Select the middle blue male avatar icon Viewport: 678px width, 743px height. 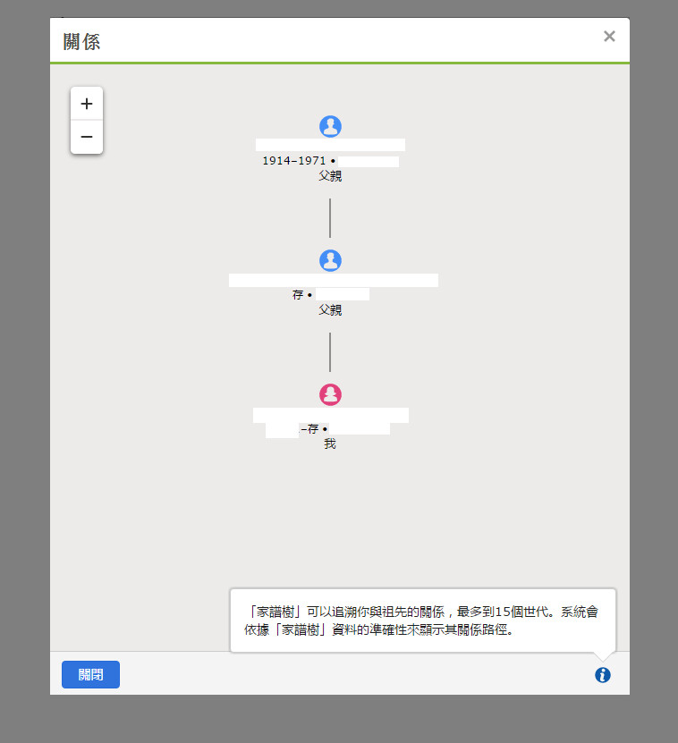click(330, 260)
